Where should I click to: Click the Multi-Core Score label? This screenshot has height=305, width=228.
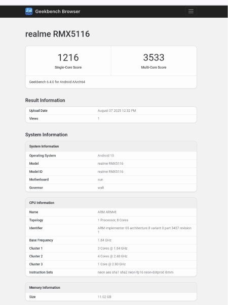(x=154, y=67)
